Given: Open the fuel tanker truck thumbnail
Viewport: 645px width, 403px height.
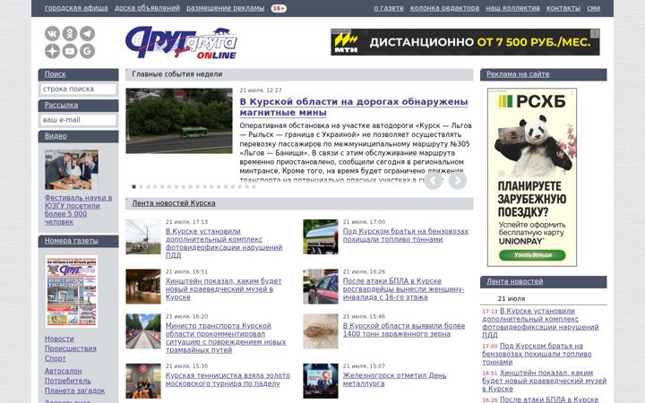Looking at the screenshot, I should pos(321,236).
